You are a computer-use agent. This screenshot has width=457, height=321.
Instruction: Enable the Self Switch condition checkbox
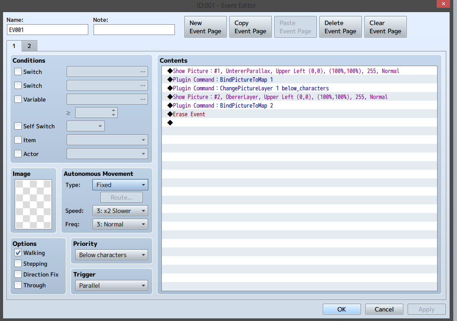[x=18, y=126]
